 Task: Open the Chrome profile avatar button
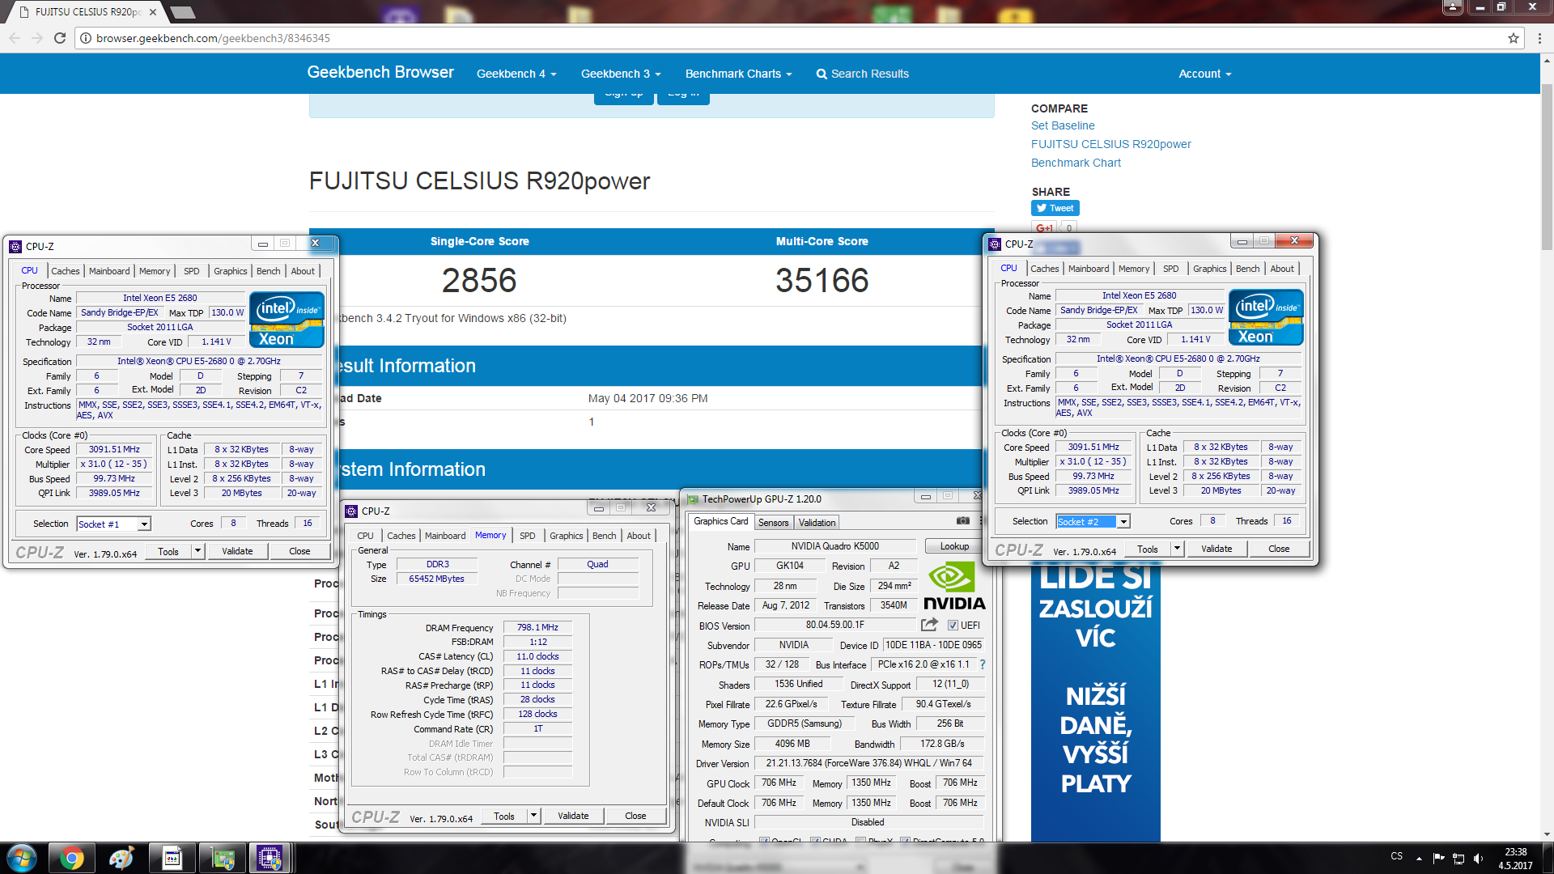[1453, 7]
